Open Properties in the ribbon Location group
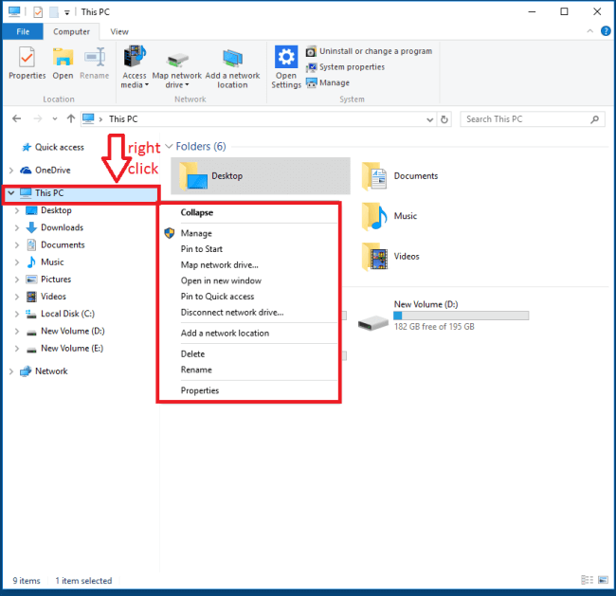Screen dimensions: 616x596 (27, 63)
